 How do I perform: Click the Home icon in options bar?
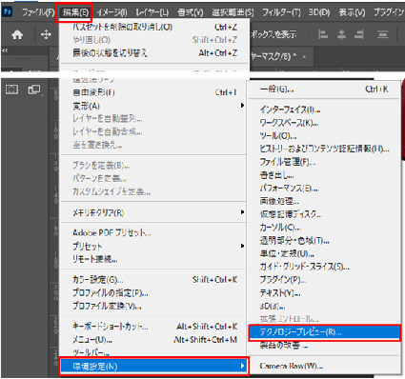17,34
